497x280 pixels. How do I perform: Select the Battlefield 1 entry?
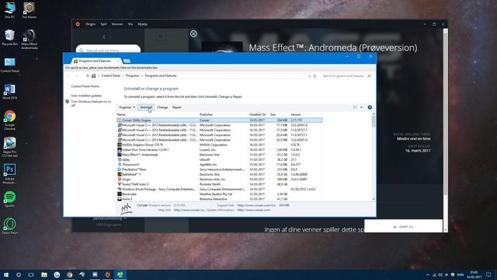(x=219, y=174)
